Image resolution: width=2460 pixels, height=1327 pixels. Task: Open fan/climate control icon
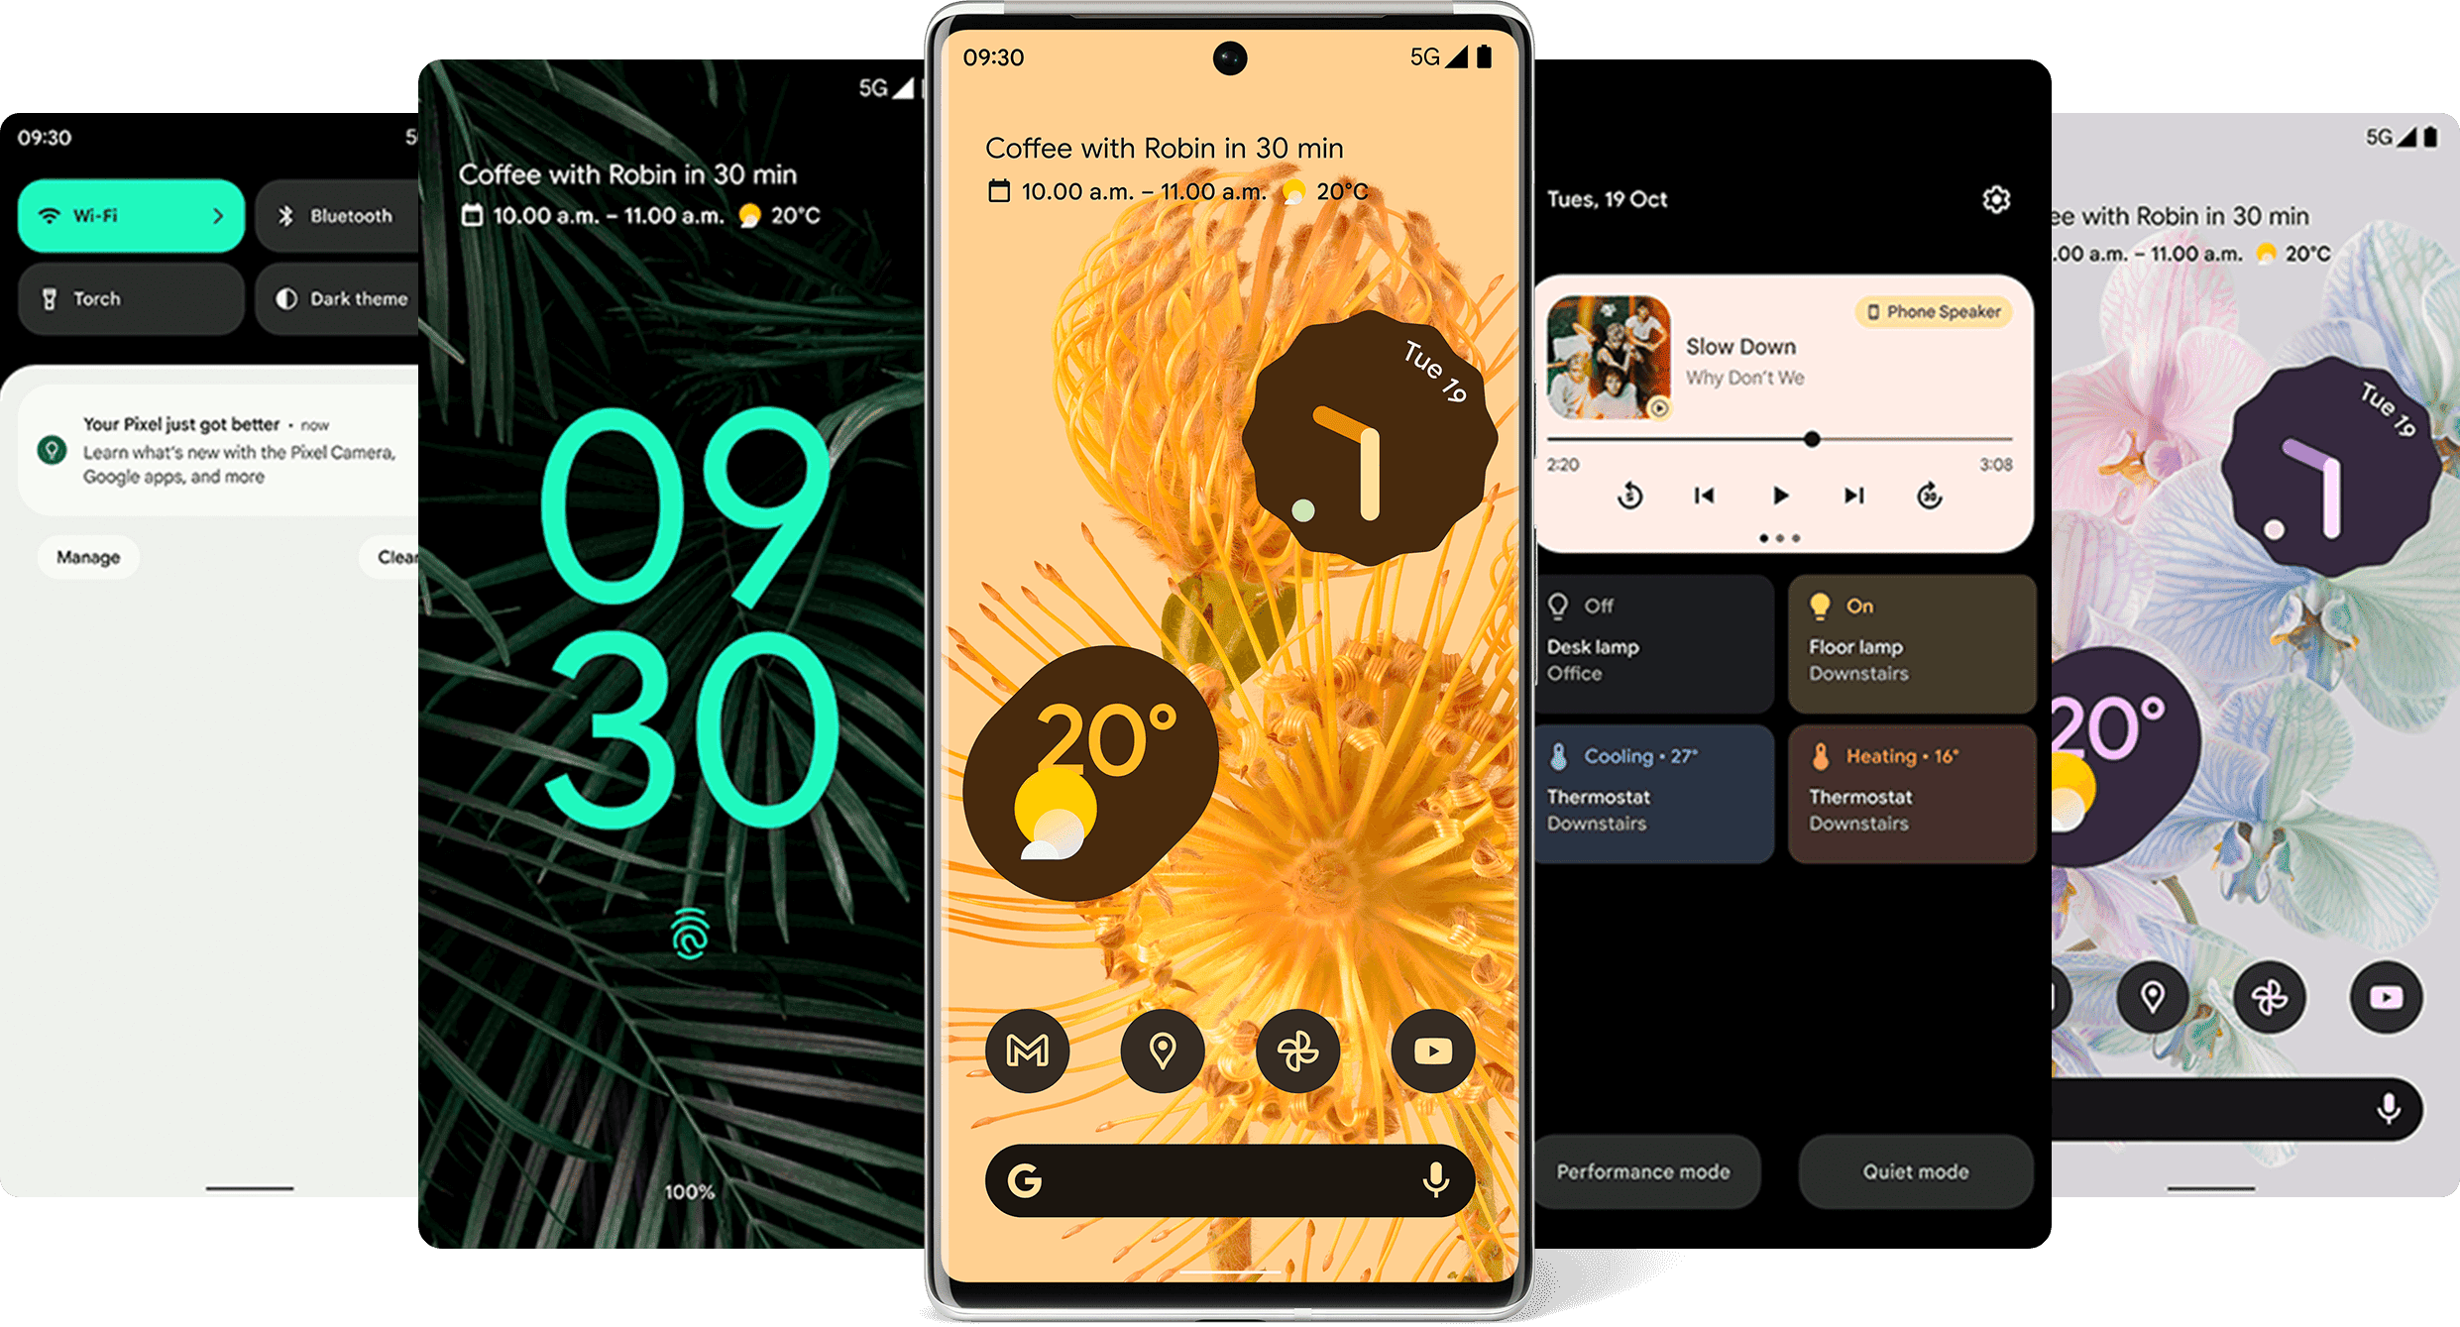pyautogui.click(x=1298, y=1051)
